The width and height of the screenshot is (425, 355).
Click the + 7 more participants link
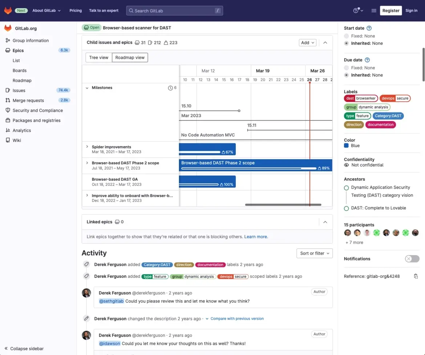tap(354, 242)
